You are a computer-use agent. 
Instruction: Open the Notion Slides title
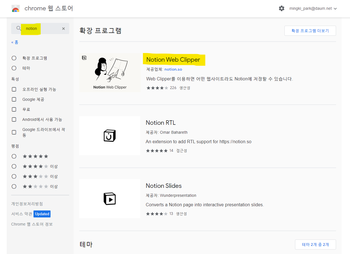(x=164, y=186)
